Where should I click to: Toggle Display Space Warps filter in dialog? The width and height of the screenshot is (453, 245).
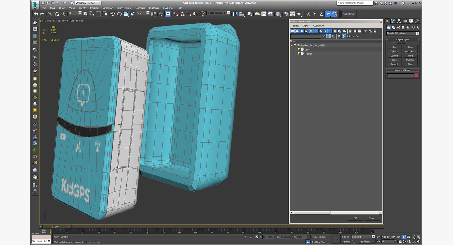pos(316,31)
